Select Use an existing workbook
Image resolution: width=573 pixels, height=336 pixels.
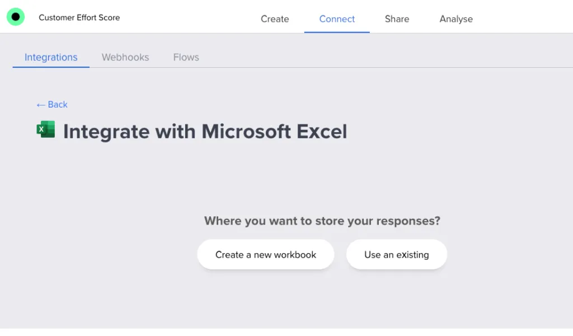pos(396,254)
